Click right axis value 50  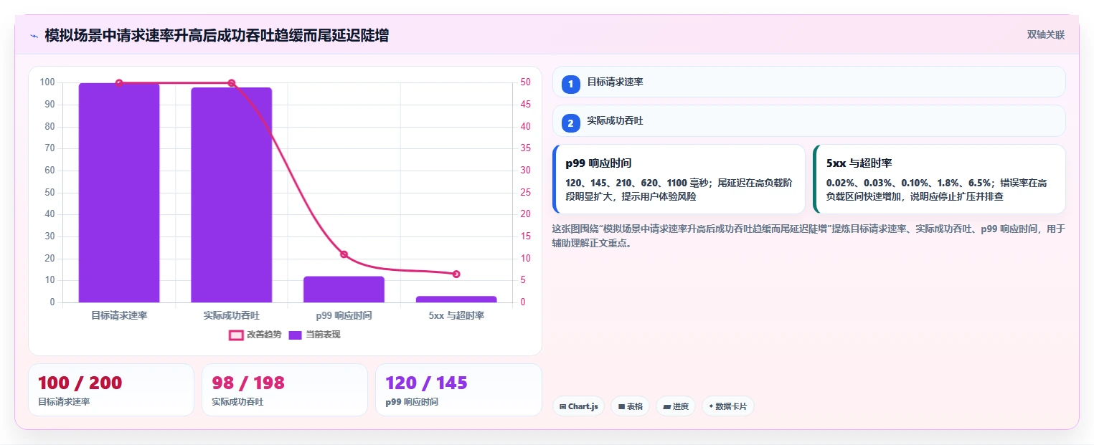(525, 82)
